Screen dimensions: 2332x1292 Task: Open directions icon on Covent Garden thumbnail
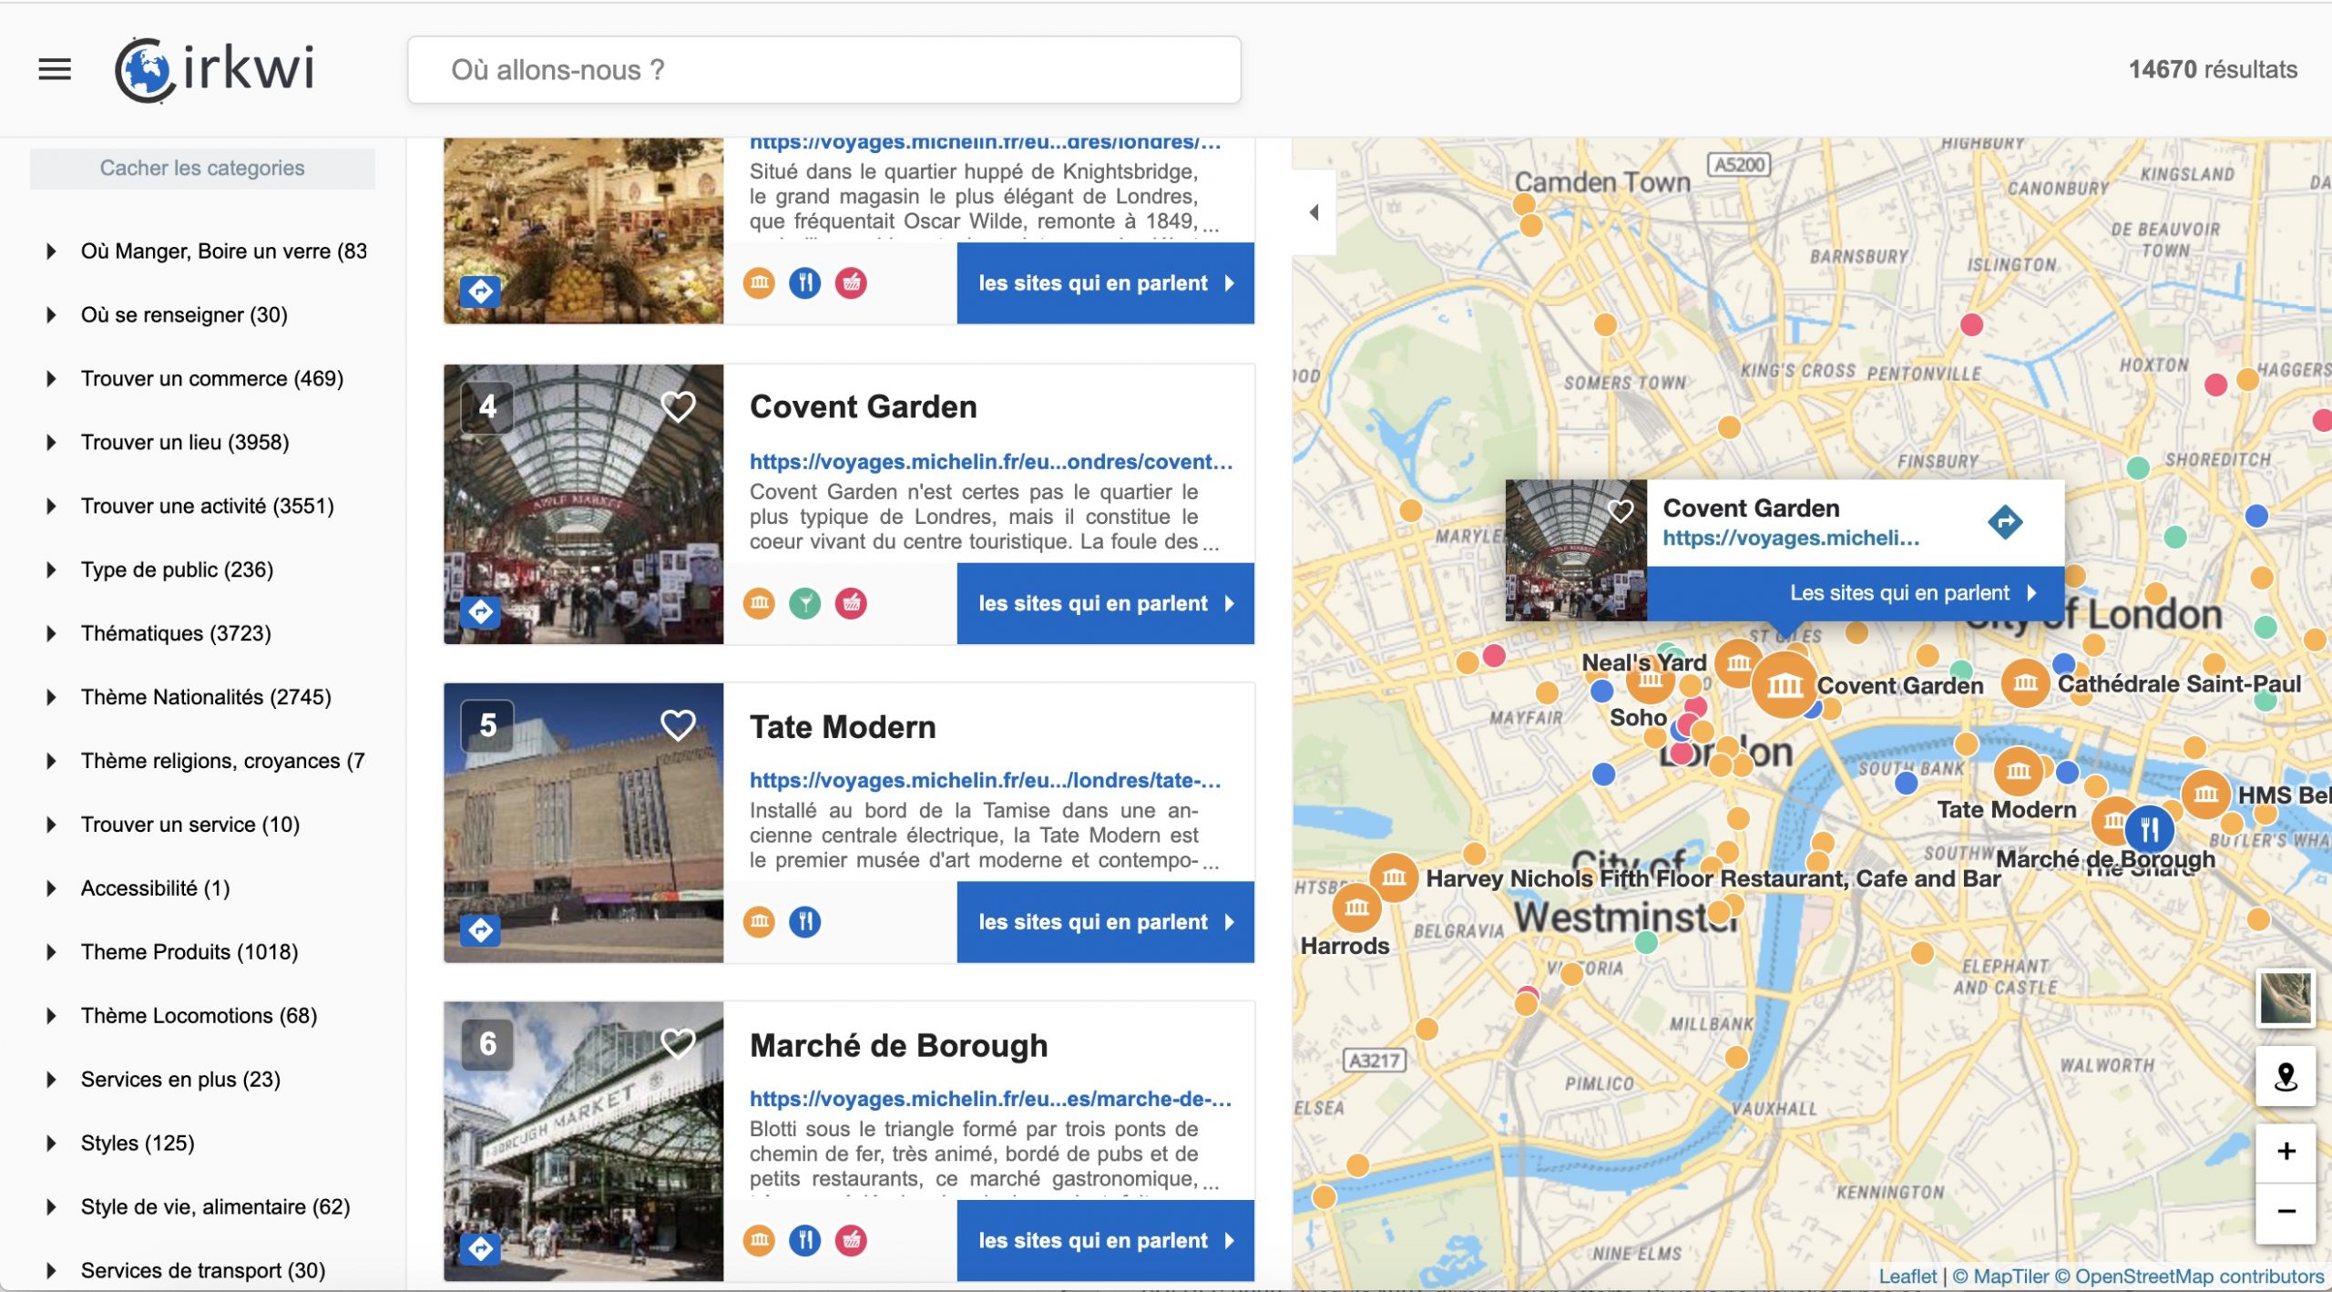tap(481, 611)
